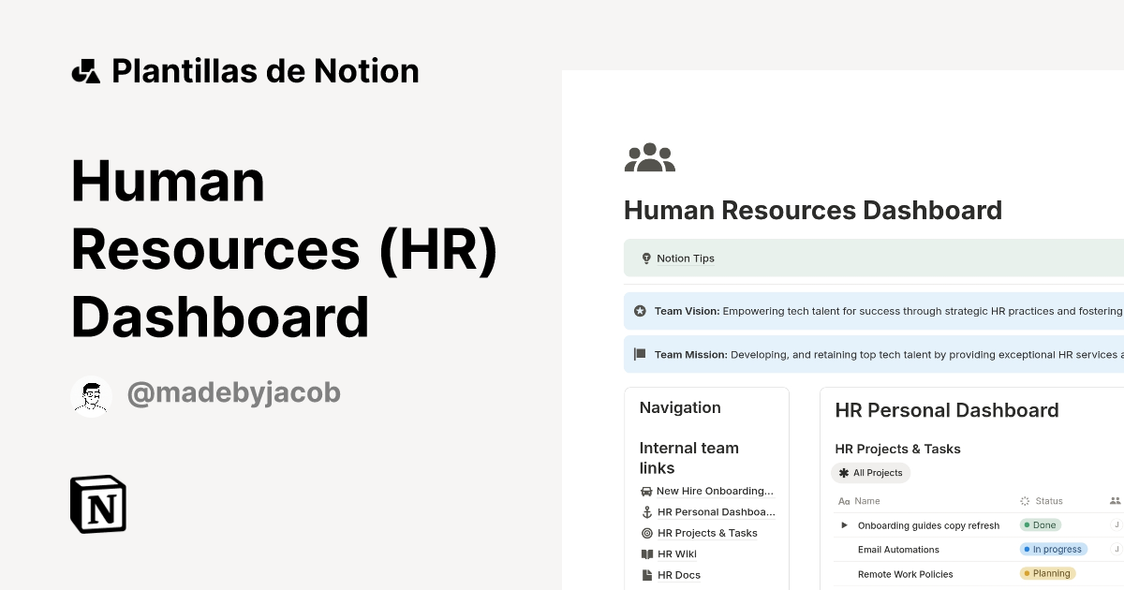
Task: Click the compass icon in Team Vision callout
Action: tap(639, 310)
